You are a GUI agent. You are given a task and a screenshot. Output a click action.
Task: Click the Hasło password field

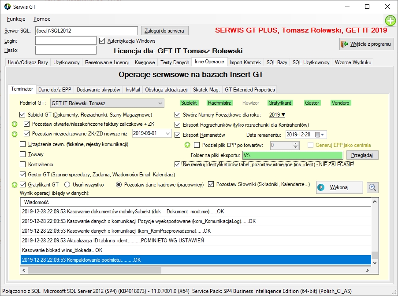tap(66, 50)
